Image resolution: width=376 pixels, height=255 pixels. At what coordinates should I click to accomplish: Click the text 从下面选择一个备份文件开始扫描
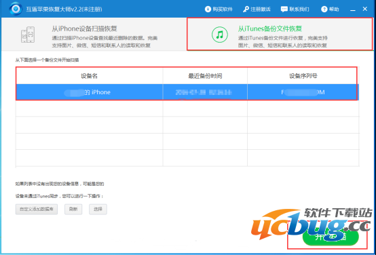pos(47,60)
